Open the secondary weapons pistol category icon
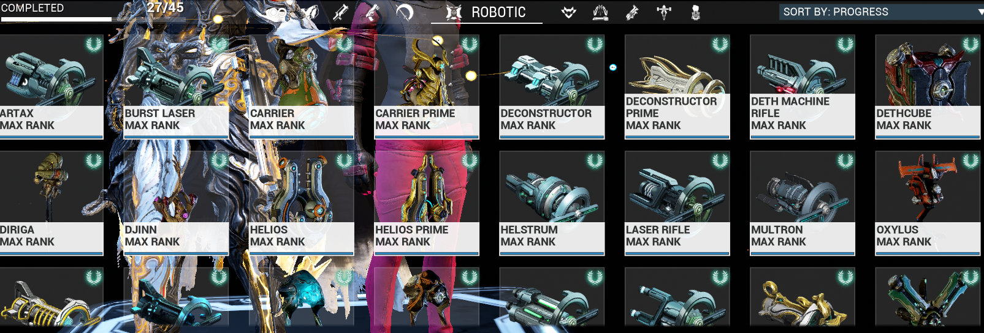 tap(373, 12)
